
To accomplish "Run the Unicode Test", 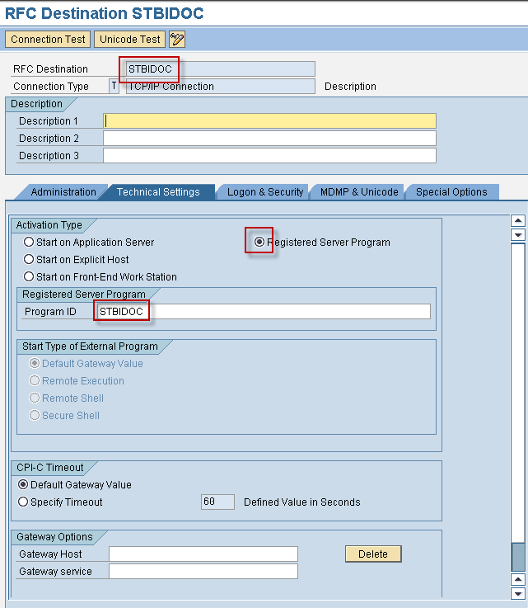I will tap(129, 40).
